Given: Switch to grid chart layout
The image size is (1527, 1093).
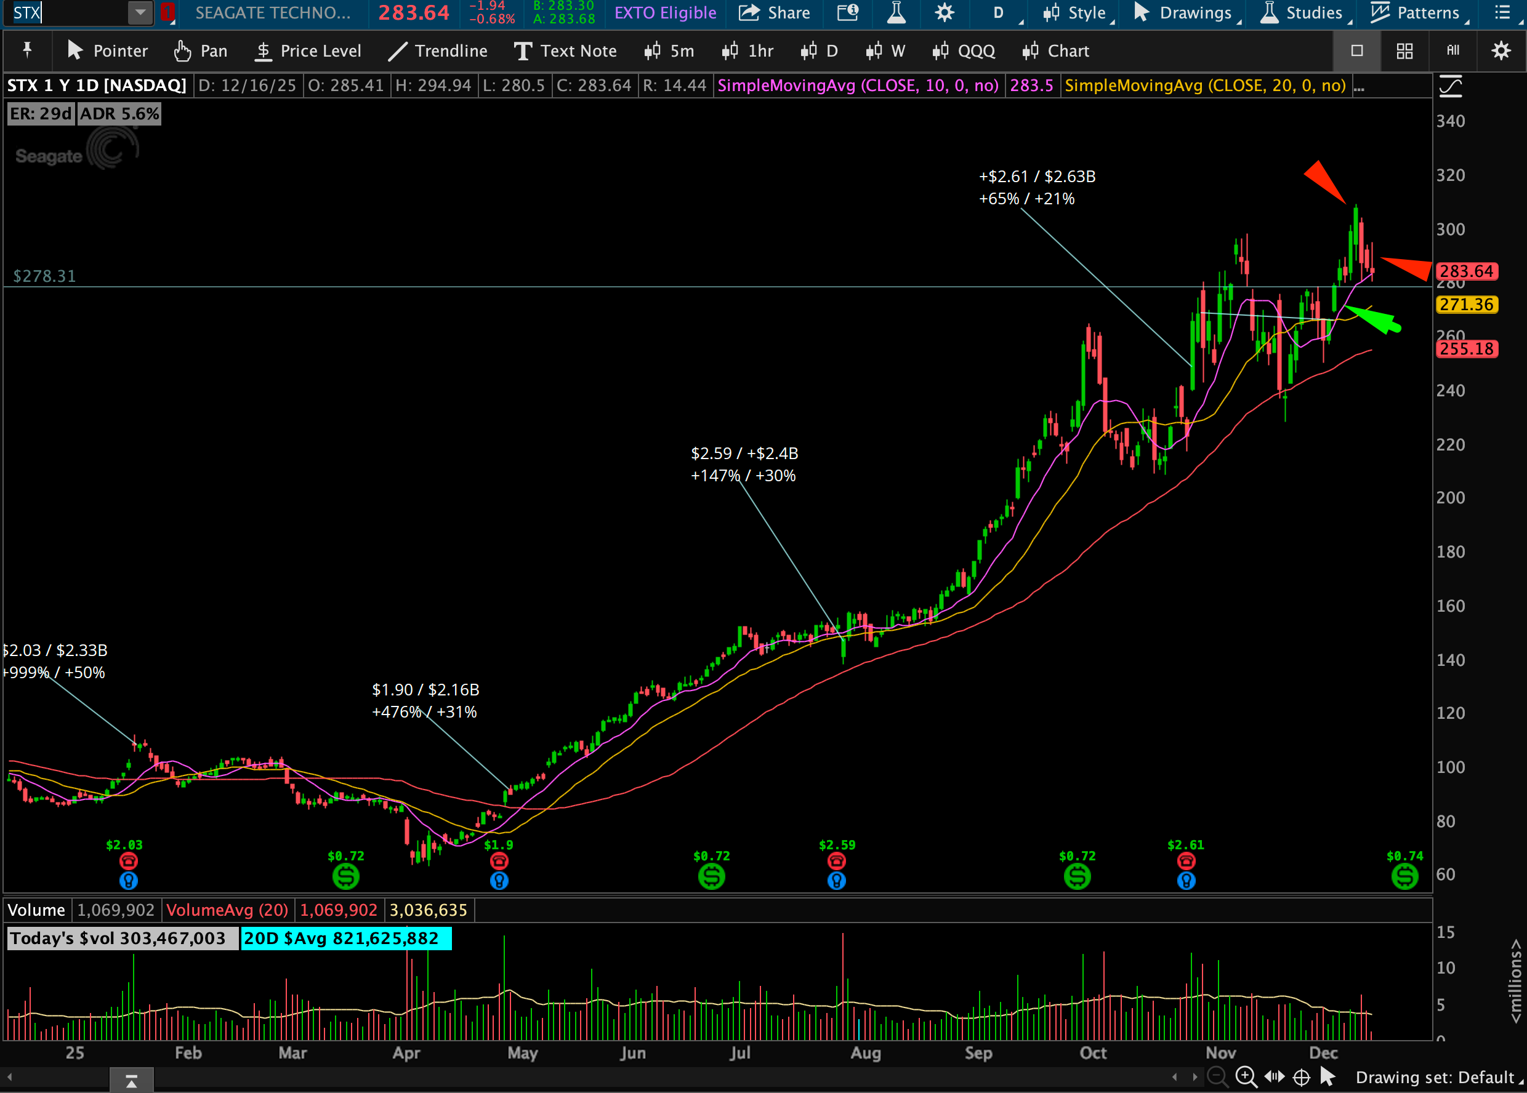Looking at the screenshot, I should [x=1404, y=51].
